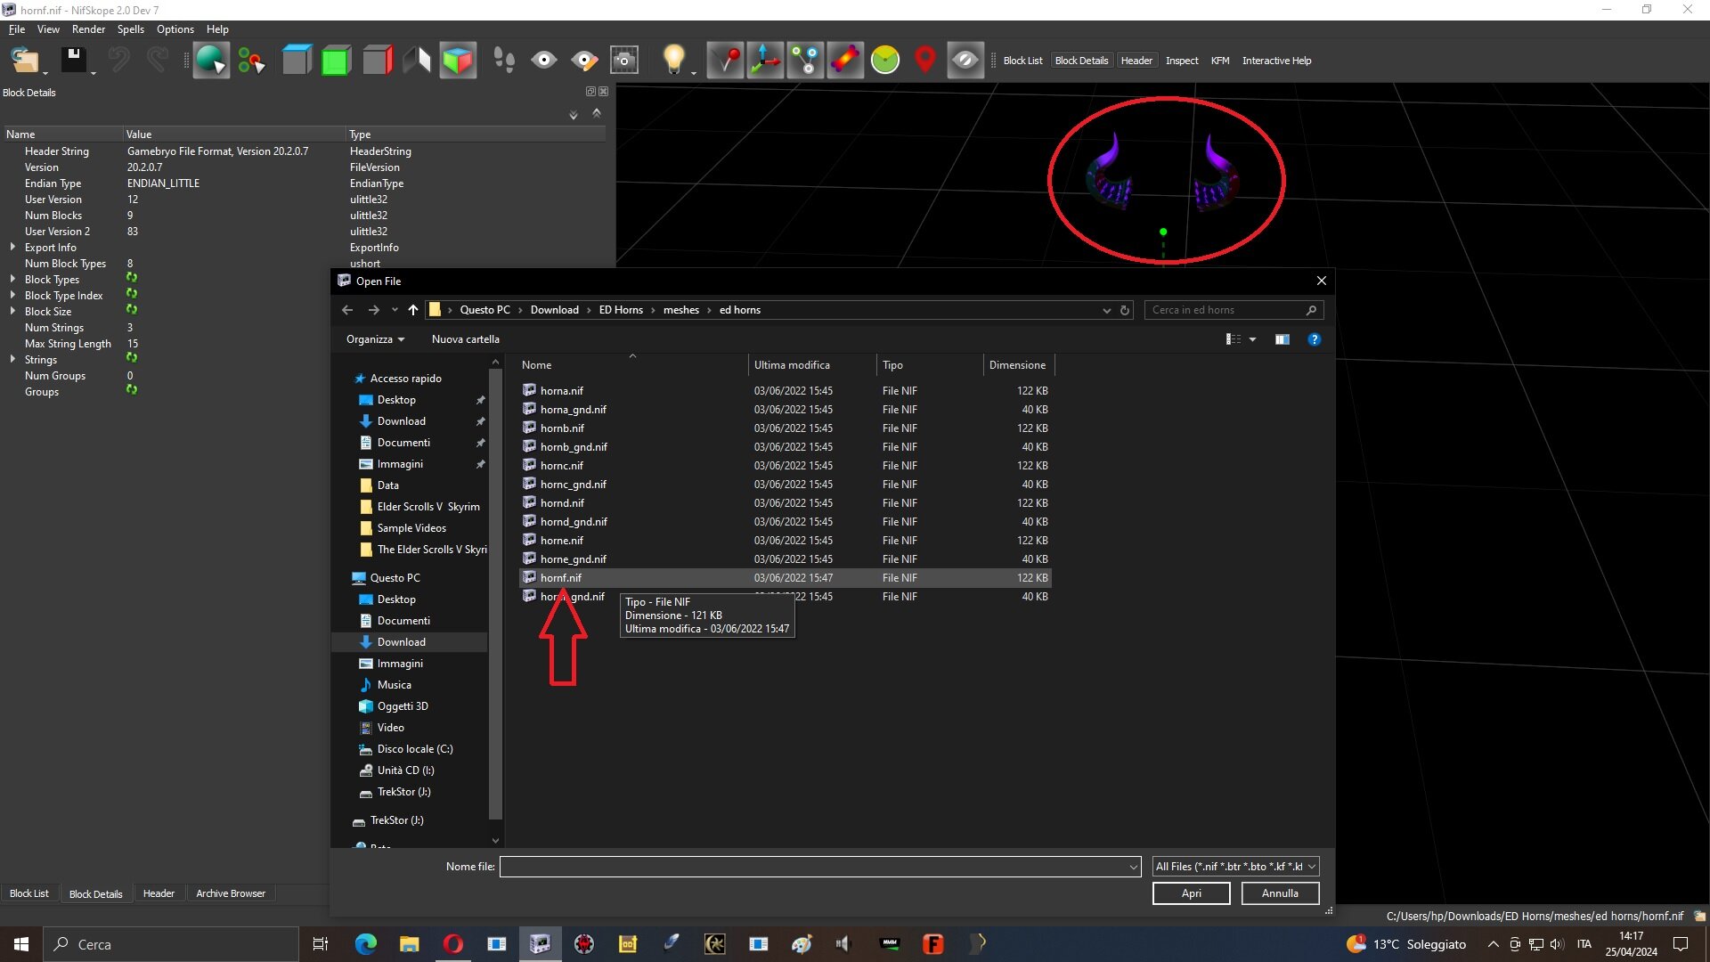Select the hornf.nif file in list
Screen dimensions: 1710x962
pos(561,578)
